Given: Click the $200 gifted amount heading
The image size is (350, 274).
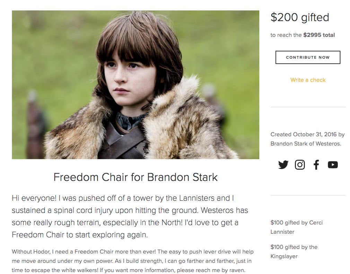Looking at the screenshot, I should click(x=300, y=17).
